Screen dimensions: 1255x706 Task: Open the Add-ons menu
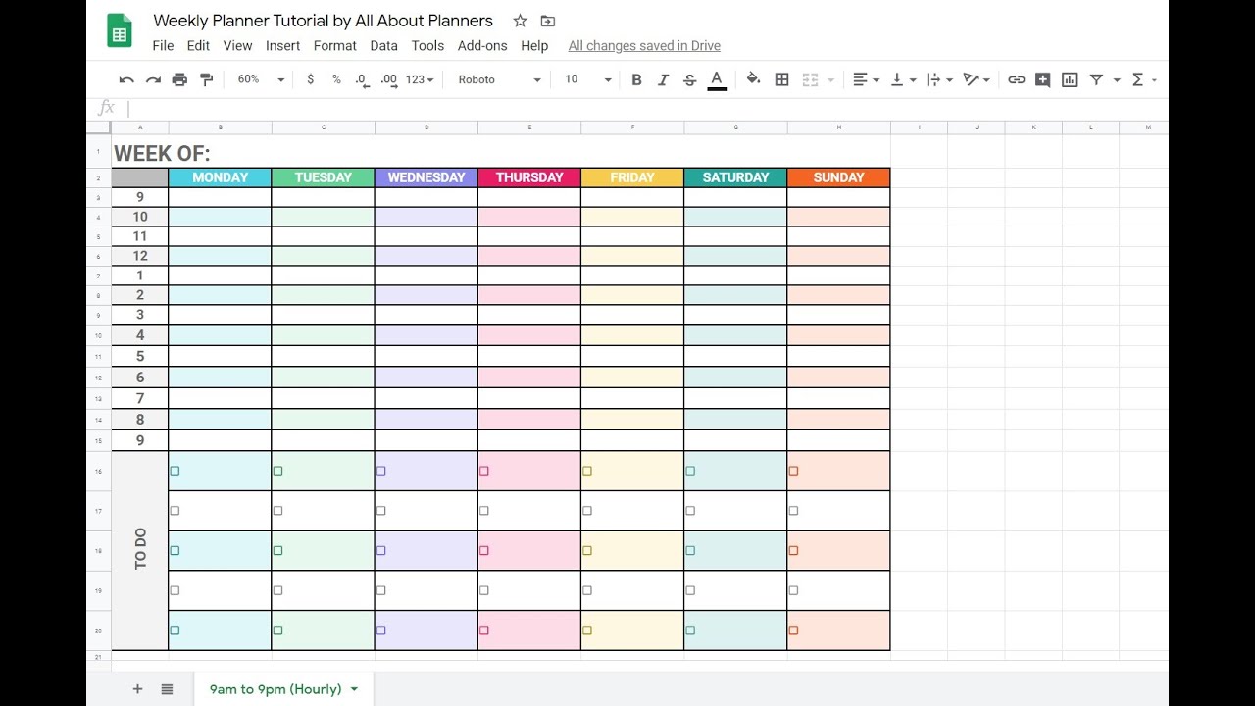point(482,45)
